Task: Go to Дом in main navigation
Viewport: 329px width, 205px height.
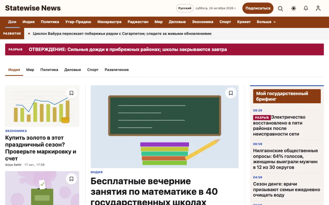Action: [12, 22]
